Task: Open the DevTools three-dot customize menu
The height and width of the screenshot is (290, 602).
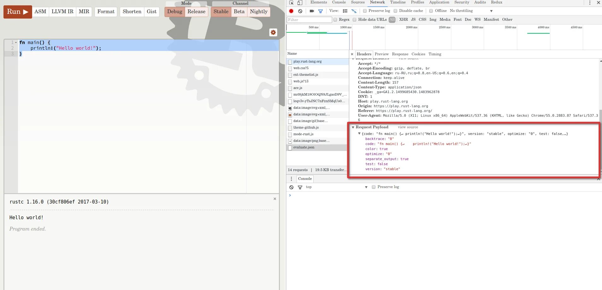Action: pos(590,3)
